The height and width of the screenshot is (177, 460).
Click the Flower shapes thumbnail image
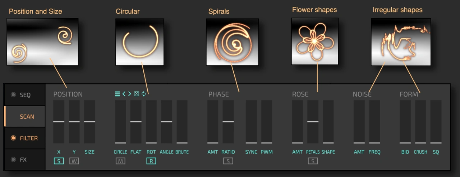pyautogui.click(x=314, y=41)
